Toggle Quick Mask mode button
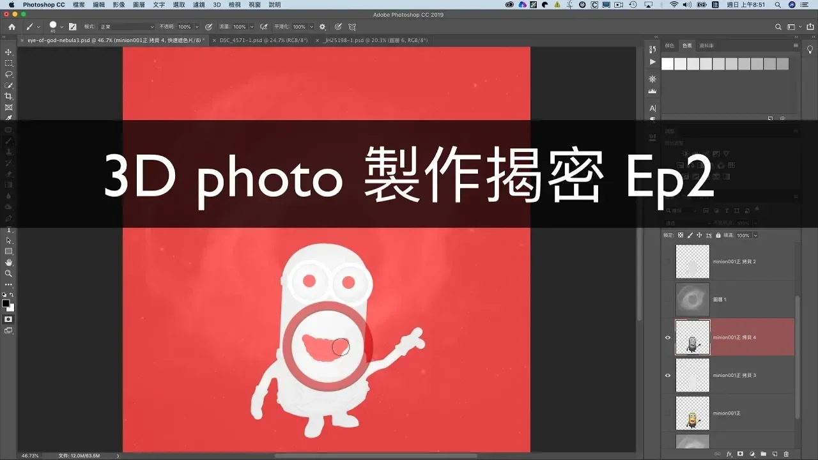The width and height of the screenshot is (818, 460). tap(8, 319)
